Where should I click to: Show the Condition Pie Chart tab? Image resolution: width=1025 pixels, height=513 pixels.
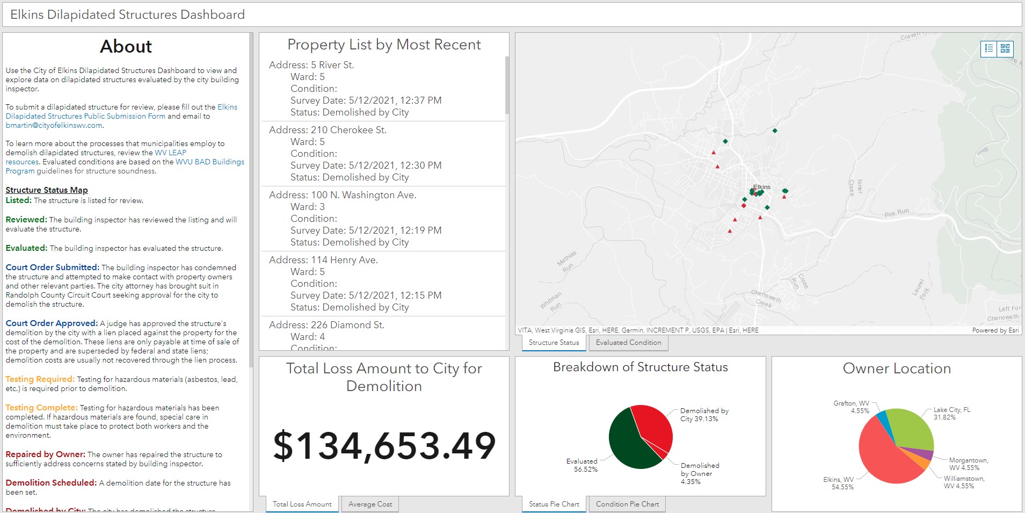coord(627,504)
